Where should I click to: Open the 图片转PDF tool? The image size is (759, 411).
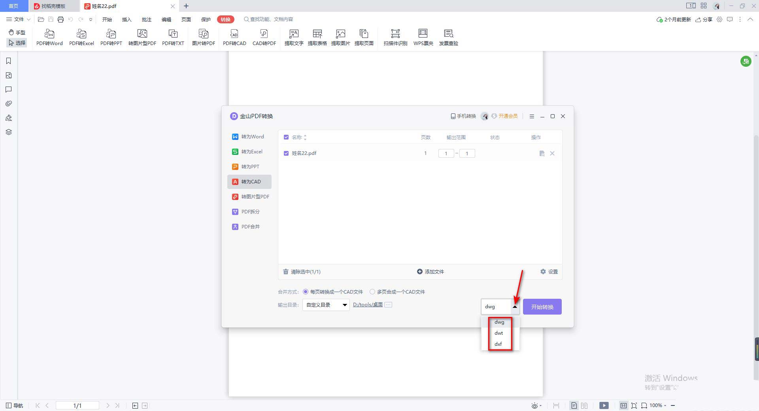[x=204, y=38]
